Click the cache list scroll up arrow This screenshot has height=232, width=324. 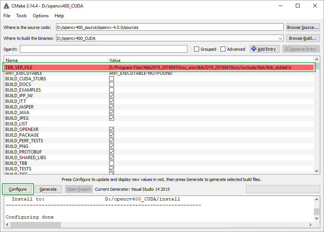tap(317, 59)
